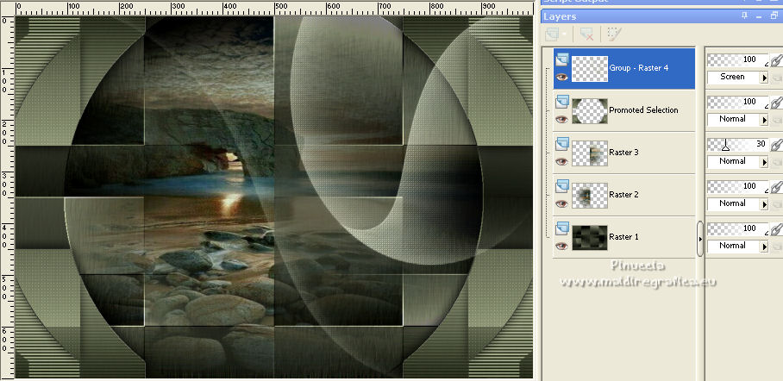This screenshot has height=381, width=783.
Task: Click the link icon for Group - Raster 4
Action: click(775, 60)
